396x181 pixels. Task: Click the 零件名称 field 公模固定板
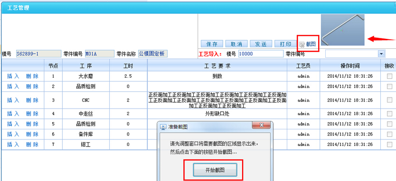point(152,54)
